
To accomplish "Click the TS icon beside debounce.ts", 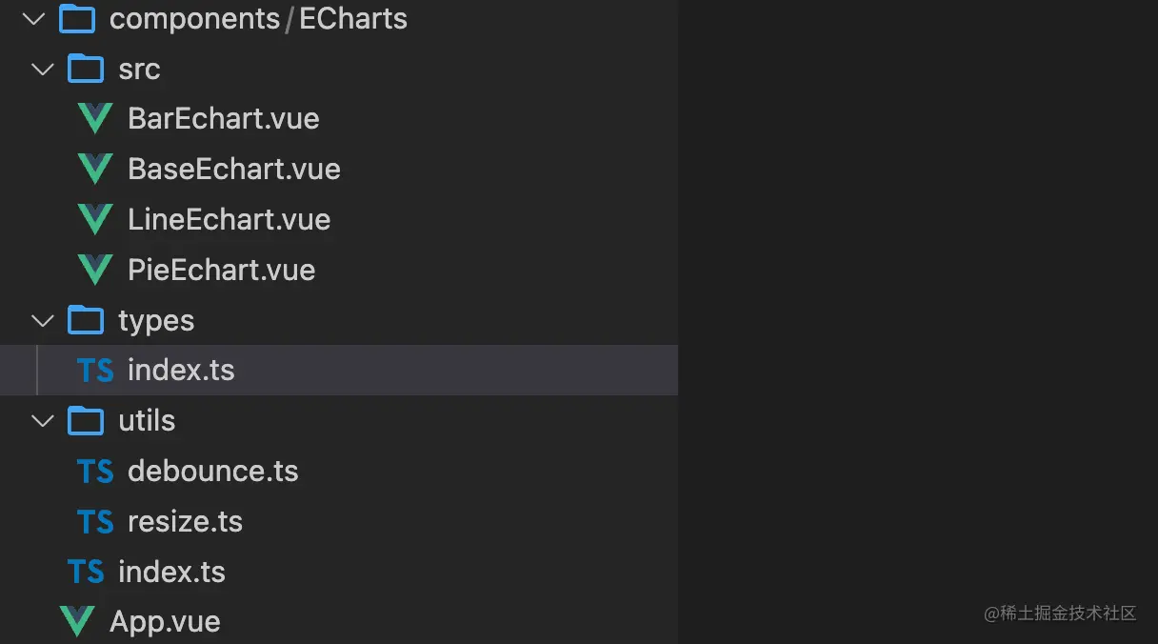I will point(95,472).
